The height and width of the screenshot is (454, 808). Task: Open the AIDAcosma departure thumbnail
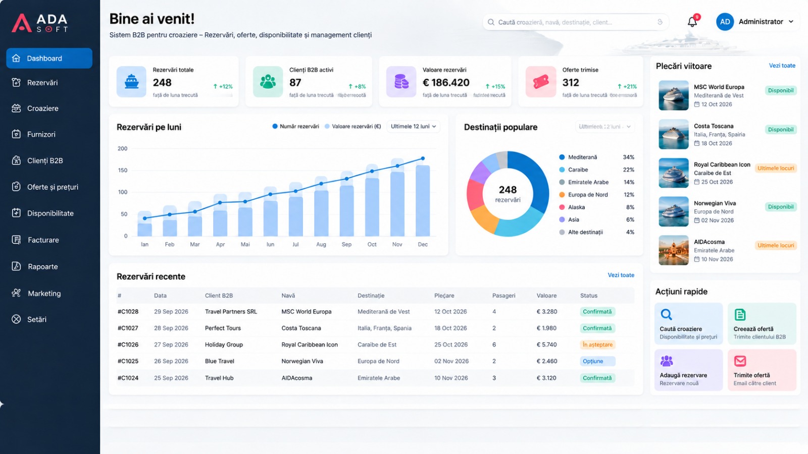coord(674,250)
